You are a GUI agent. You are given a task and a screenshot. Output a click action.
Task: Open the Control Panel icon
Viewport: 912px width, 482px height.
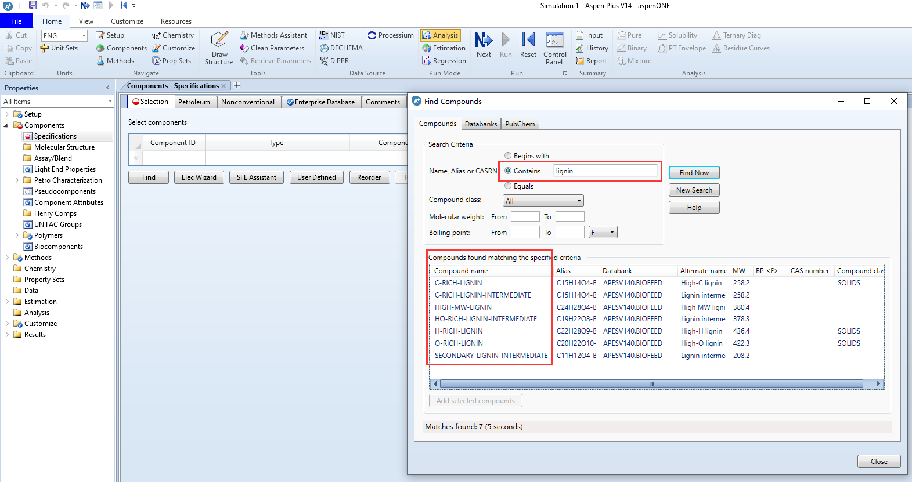coord(555,48)
